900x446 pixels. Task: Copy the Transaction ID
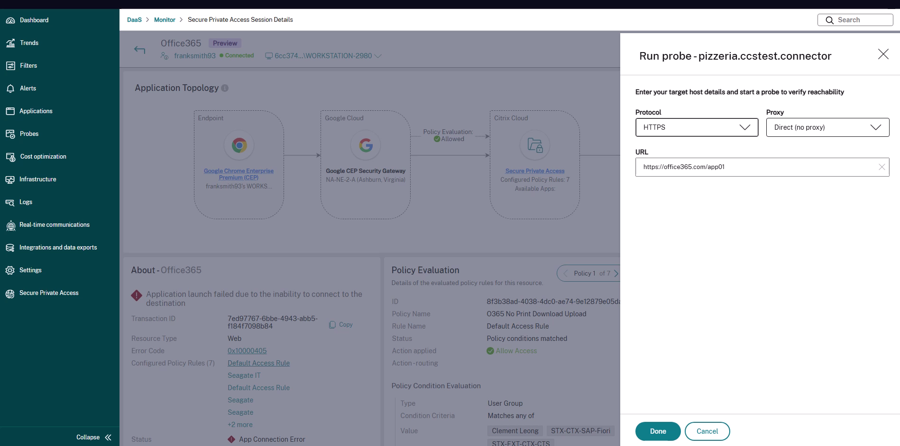[341, 325]
